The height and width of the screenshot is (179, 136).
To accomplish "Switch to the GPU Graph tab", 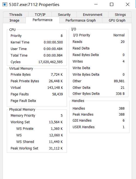I will [x=117, y=20].
